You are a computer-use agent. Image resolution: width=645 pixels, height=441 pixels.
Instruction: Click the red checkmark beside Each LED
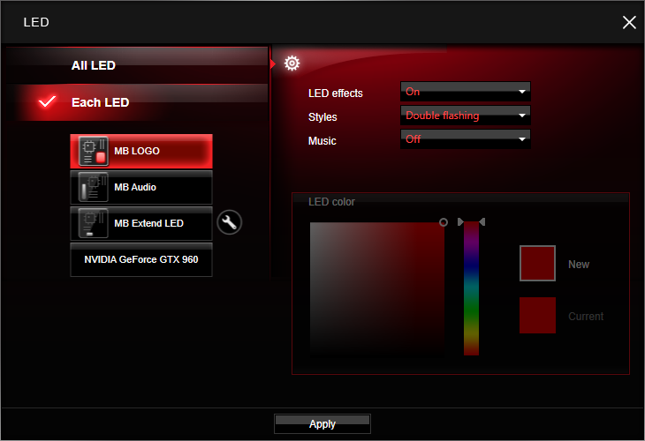(x=48, y=102)
